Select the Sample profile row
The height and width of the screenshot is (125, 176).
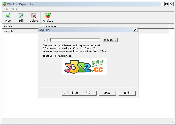pyautogui.click(x=21, y=31)
